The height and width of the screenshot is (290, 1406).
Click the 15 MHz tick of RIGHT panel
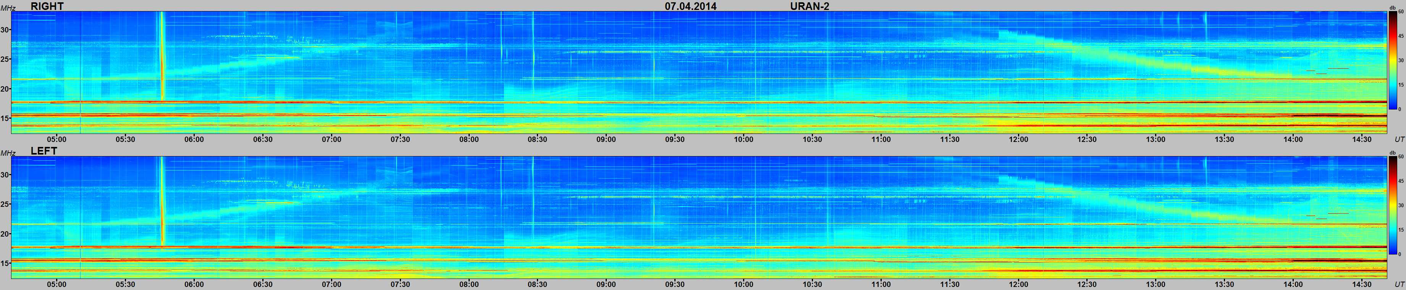[5, 118]
